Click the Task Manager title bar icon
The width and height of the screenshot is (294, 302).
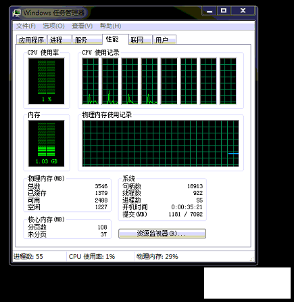point(17,13)
